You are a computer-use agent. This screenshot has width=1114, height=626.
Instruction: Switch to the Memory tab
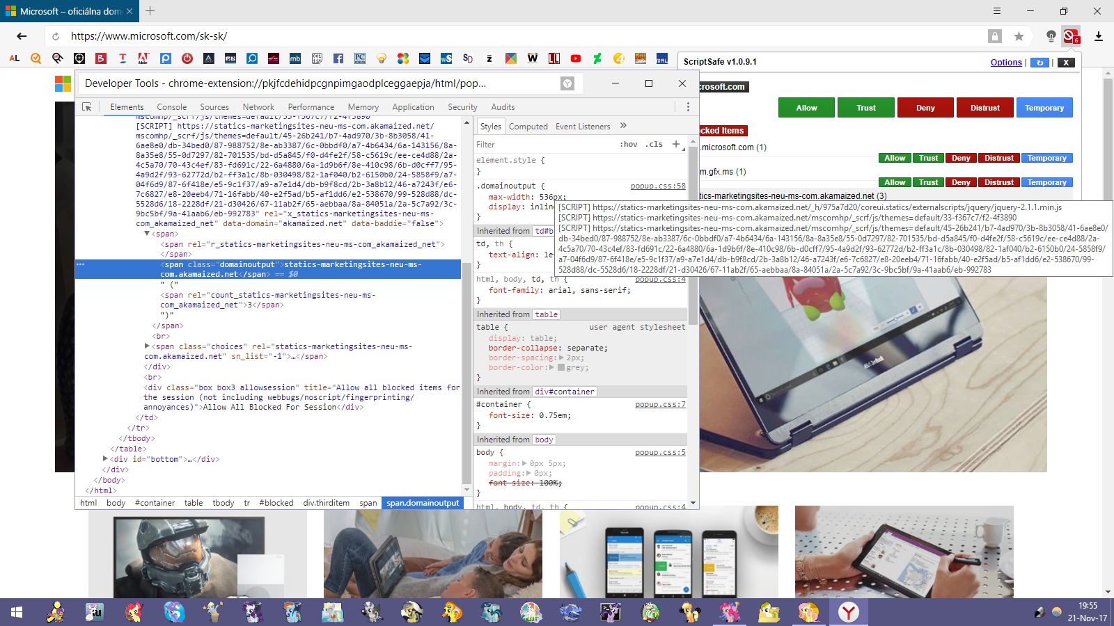coord(363,107)
